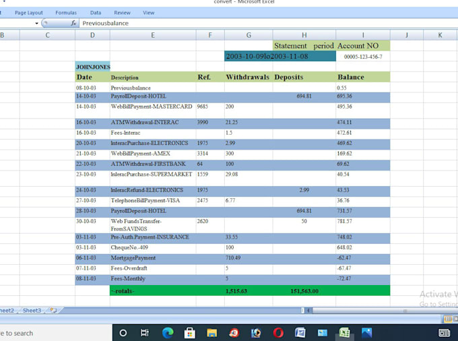Select the 0.55 balance cell
The width and height of the screenshot is (458, 341).
(363, 88)
